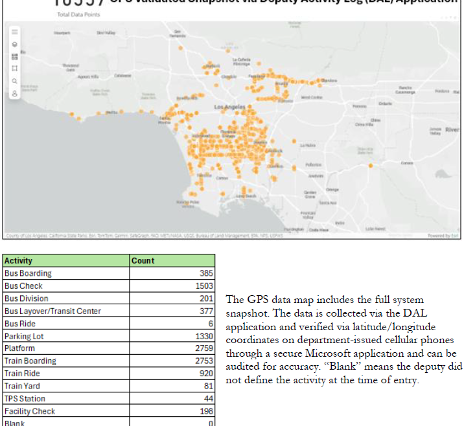This screenshot has height=426, width=464.
Task: Click the GPS data map description paragraph
Action: click(x=343, y=339)
